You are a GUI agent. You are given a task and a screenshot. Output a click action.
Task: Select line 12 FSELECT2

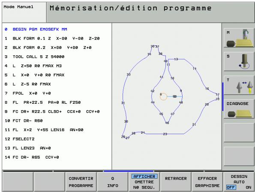coord(20,139)
